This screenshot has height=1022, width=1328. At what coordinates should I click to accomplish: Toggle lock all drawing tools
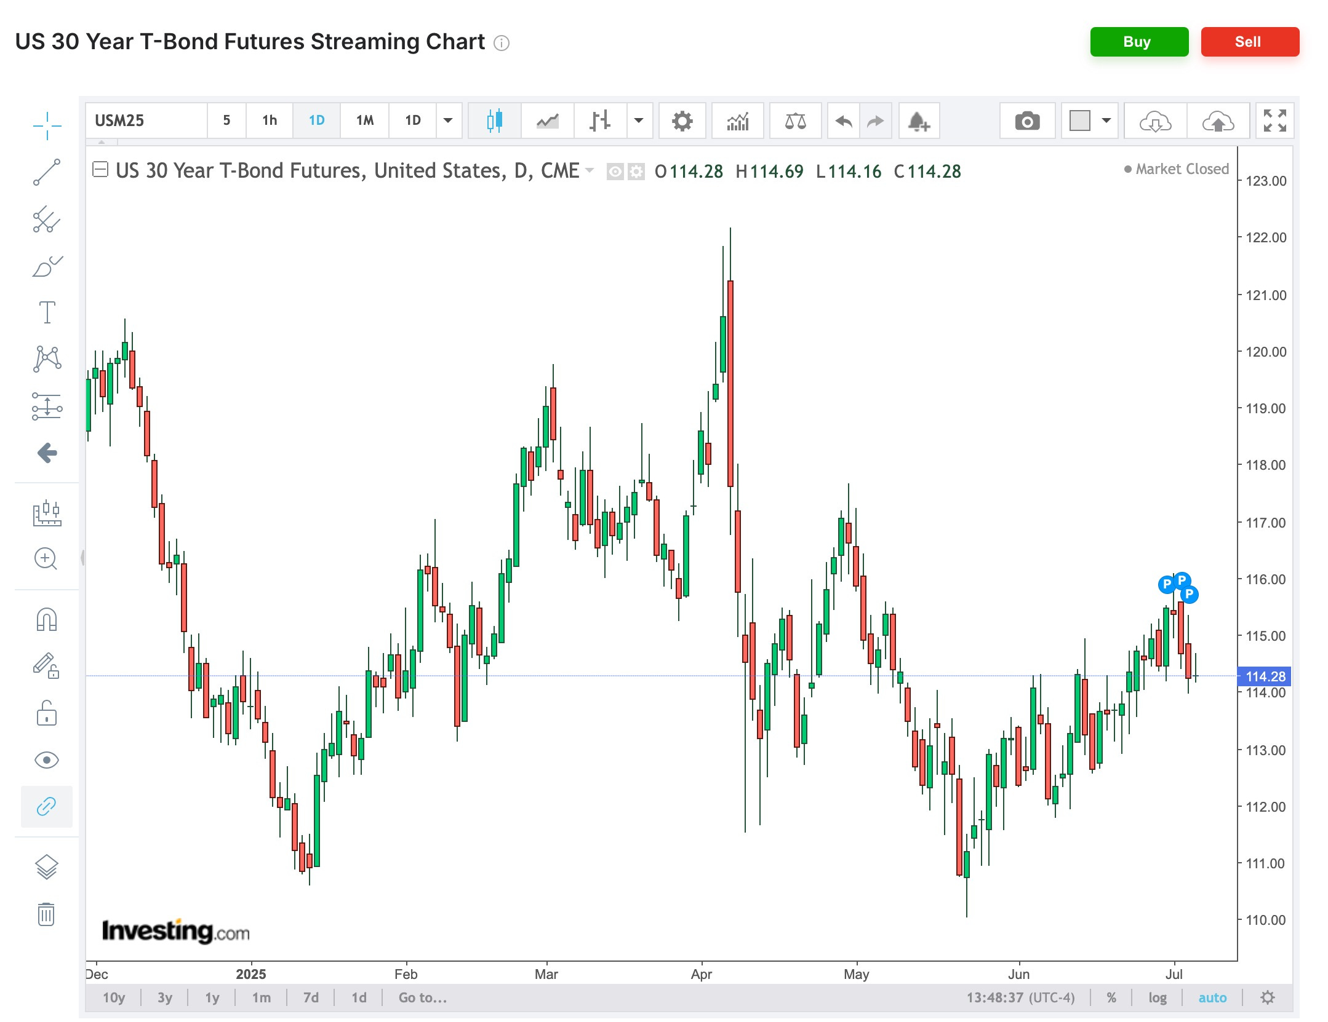[47, 713]
